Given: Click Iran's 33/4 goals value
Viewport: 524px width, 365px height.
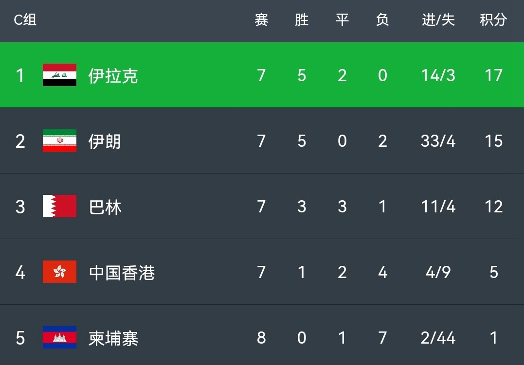Looking at the screenshot, I should (x=438, y=141).
